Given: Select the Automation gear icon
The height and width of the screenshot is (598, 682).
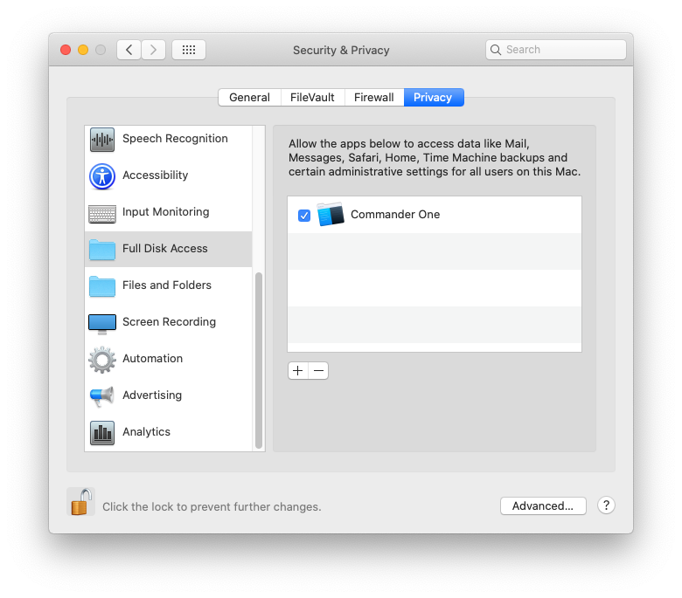Looking at the screenshot, I should [102, 360].
